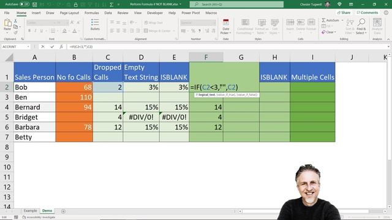
Task: Click the Share button
Action: [x=344, y=13]
